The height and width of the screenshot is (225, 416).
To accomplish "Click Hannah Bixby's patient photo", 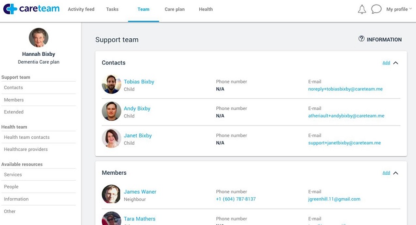I will tap(38, 38).
